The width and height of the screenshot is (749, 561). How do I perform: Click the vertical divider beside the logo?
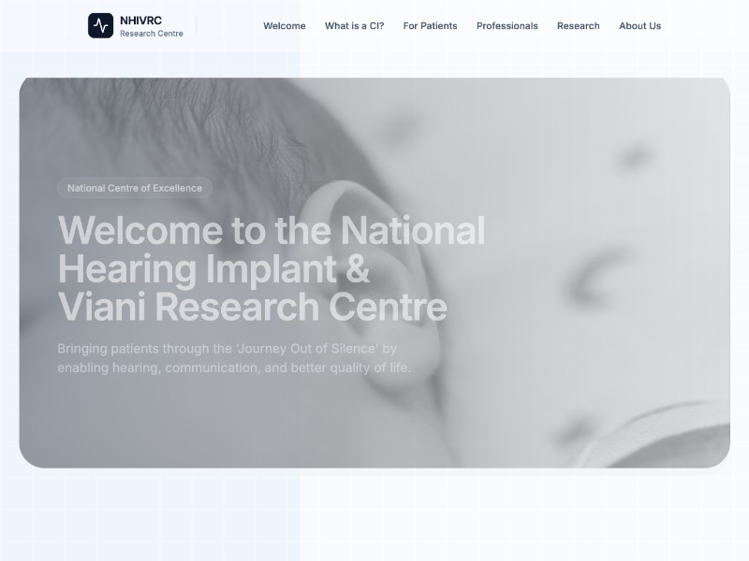(197, 26)
